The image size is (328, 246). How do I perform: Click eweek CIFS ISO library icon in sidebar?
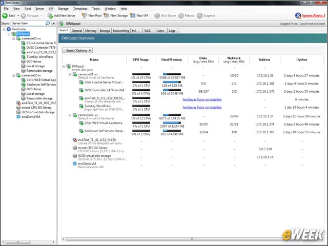18,108
